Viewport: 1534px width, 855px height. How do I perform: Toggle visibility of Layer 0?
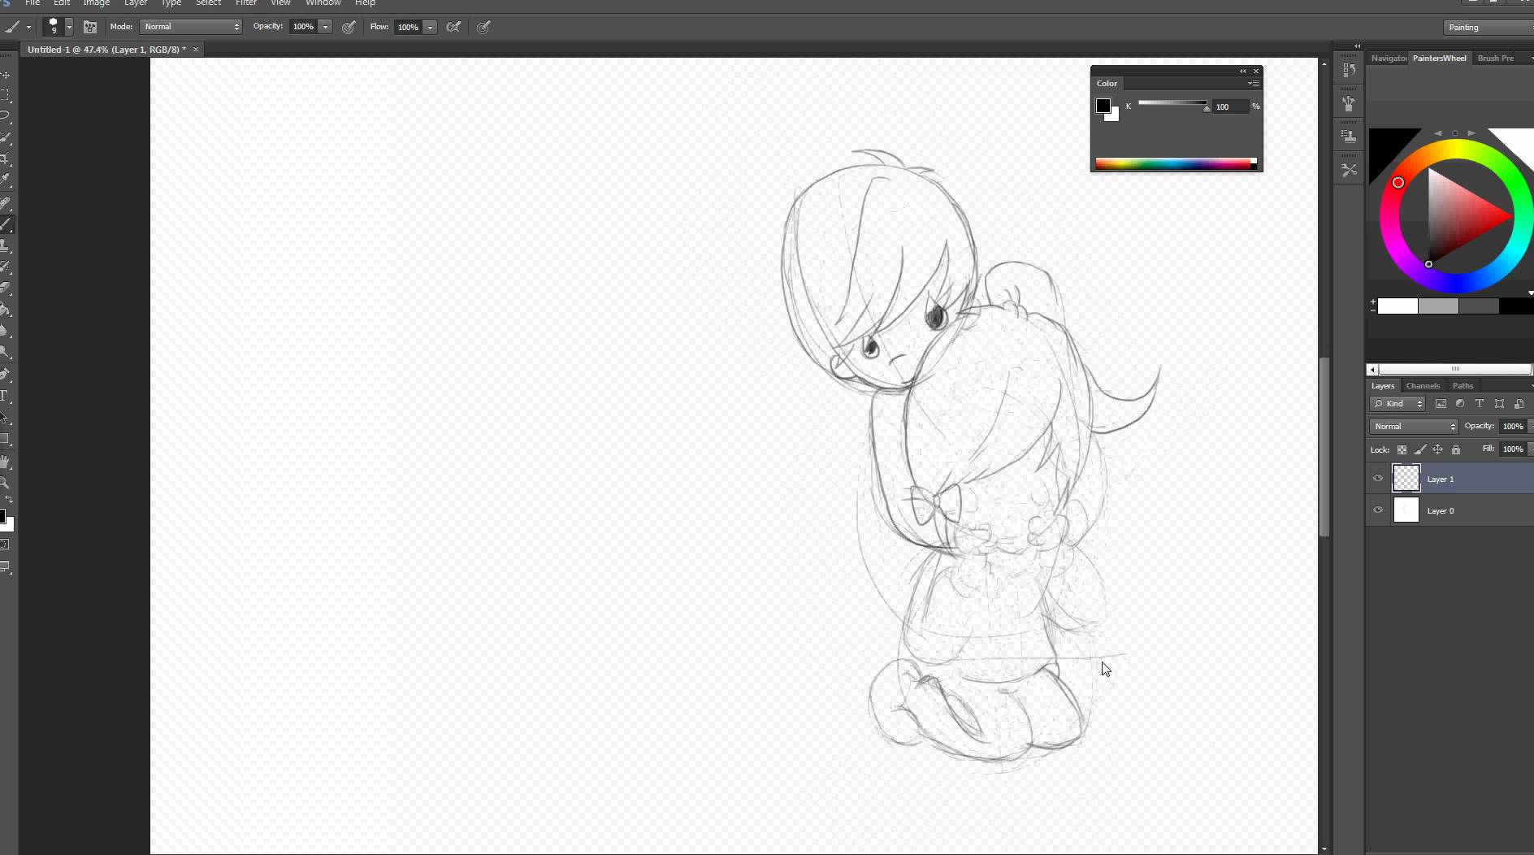tap(1378, 510)
